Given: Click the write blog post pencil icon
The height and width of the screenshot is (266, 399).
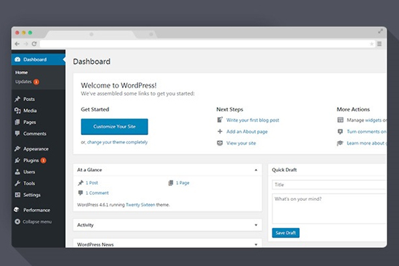Looking at the screenshot, I should 220,120.
